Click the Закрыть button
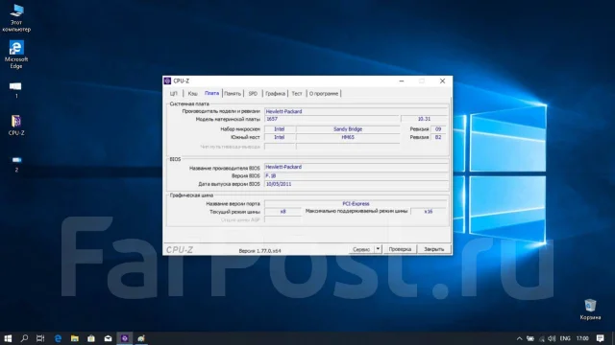Screen dimensions: 615x345 (433, 249)
